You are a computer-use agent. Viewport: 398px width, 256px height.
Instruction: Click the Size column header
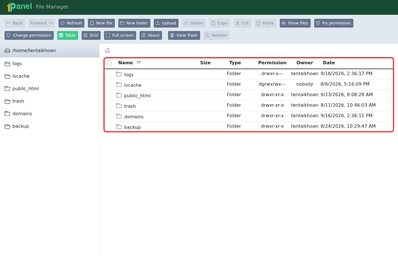[205, 63]
